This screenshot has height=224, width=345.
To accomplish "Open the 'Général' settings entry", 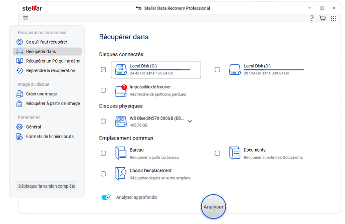I will point(47,127).
